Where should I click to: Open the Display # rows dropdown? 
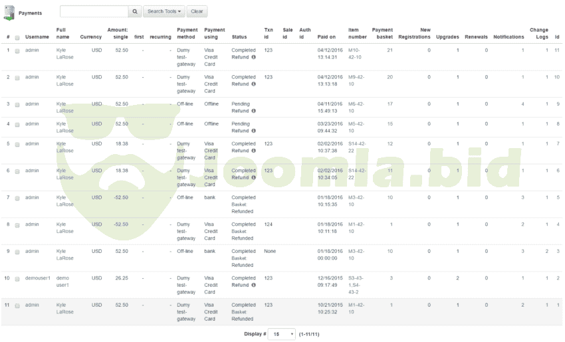pos(281,334)
